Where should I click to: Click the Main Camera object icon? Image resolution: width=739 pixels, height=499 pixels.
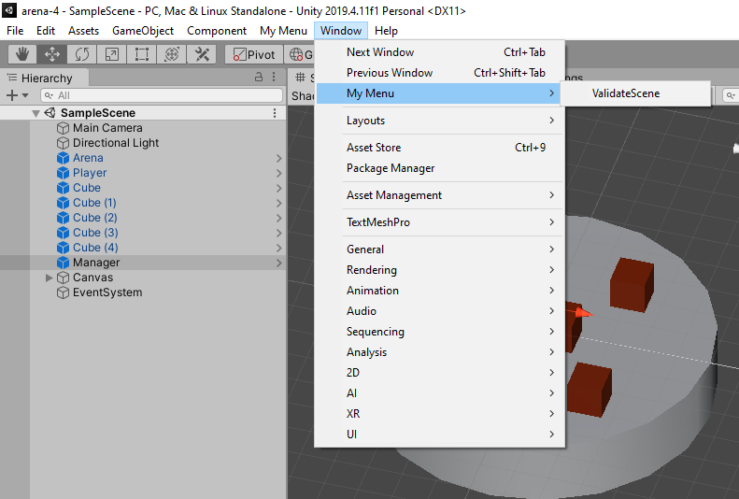[63, 128]
